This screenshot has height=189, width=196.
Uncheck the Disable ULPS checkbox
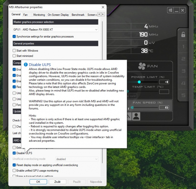point(14,153)
